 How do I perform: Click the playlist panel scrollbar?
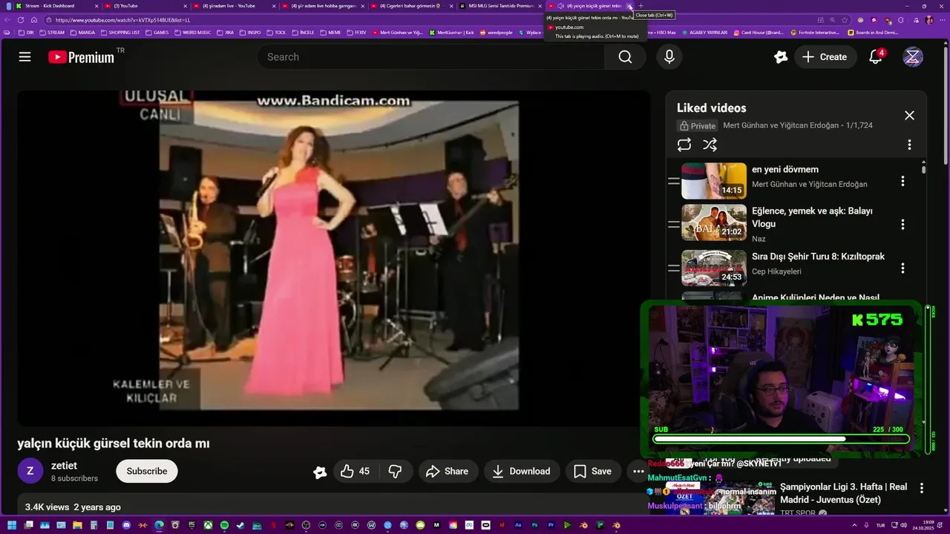tap(923, 169)
